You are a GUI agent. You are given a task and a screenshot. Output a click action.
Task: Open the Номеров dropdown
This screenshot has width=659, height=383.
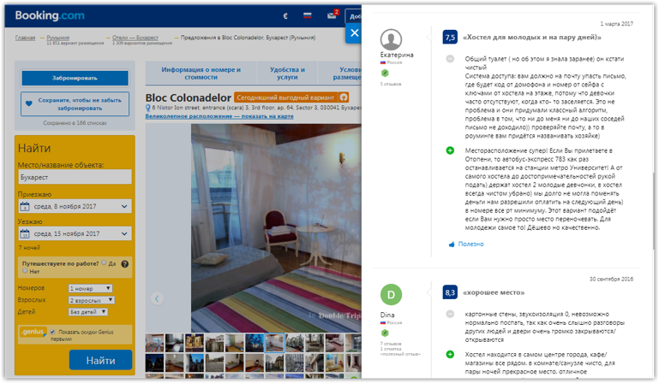[x=90, y=289]
